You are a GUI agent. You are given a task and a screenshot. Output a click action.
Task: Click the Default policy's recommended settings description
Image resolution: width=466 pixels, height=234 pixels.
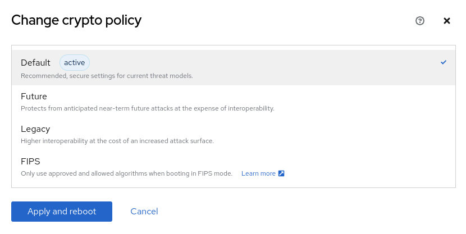point(107,76)
